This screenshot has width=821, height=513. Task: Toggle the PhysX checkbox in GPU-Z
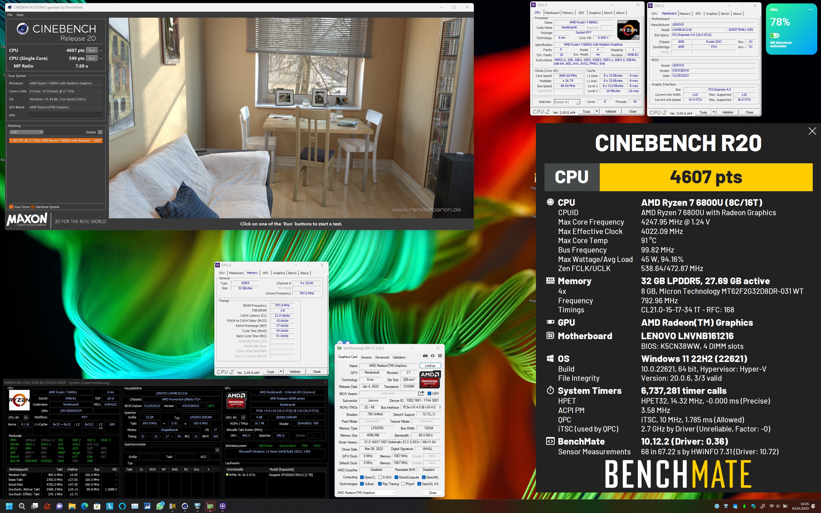tap(403, 484)
